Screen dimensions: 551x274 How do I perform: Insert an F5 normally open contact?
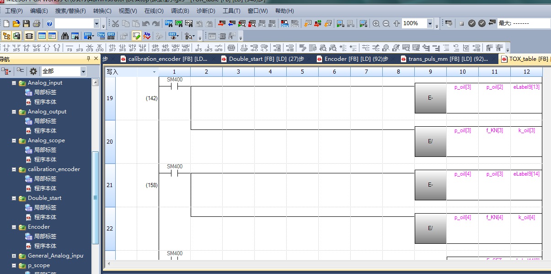click(6, 48)
